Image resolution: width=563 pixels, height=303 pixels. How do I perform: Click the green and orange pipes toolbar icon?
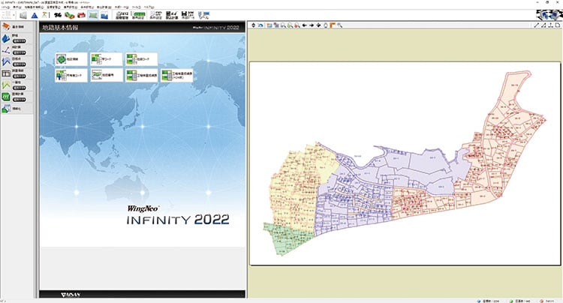[70, 15]
